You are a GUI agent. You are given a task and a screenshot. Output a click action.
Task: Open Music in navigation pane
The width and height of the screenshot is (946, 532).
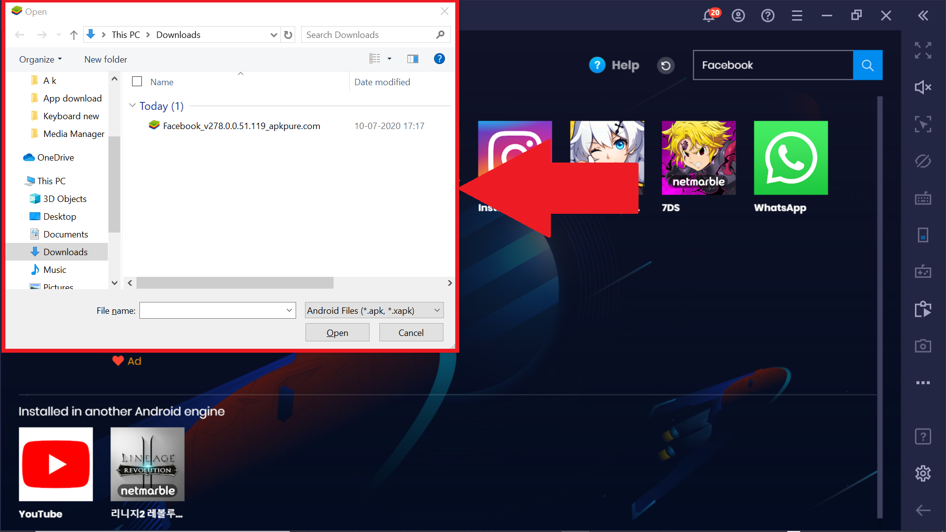click(48, 269)
